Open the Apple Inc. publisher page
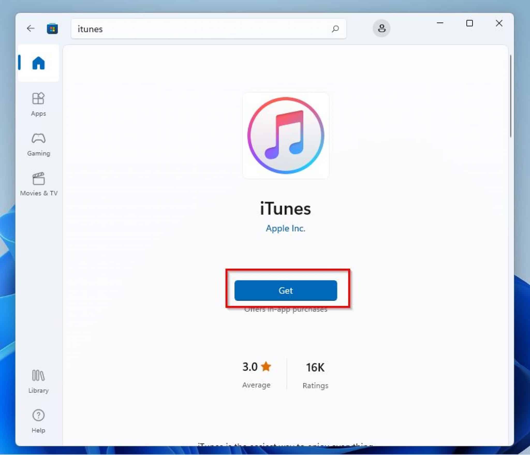 (285, 228)
